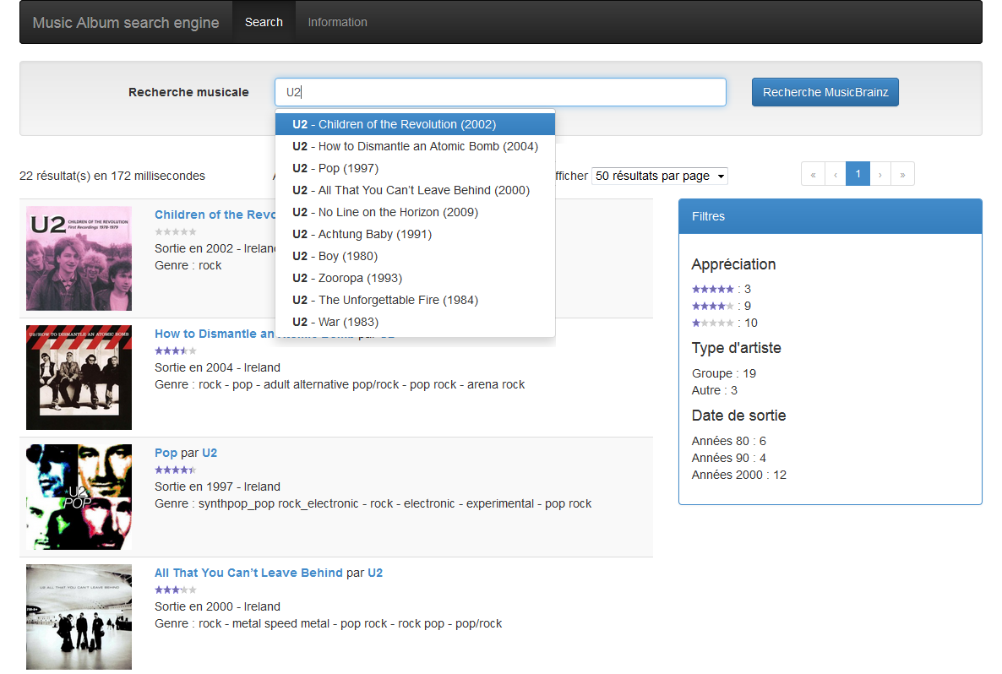
Task: Click the 'Recherche MusicBrainz' button
Action: pos(825,91)
